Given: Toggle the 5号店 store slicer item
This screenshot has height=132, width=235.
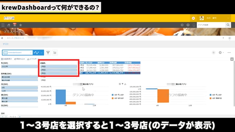Looking at the screenshot, I should pos(59,80).
